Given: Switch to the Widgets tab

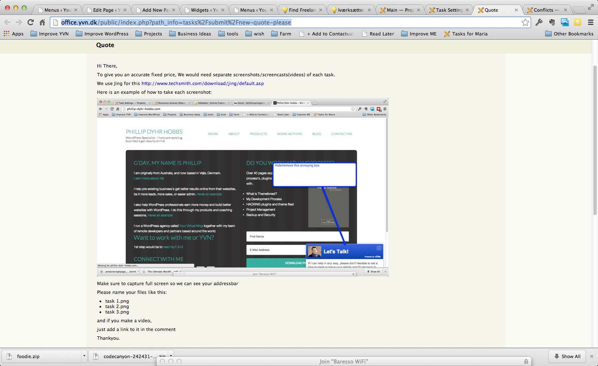Looking at the screenshot, I should [x=204, y=10].
